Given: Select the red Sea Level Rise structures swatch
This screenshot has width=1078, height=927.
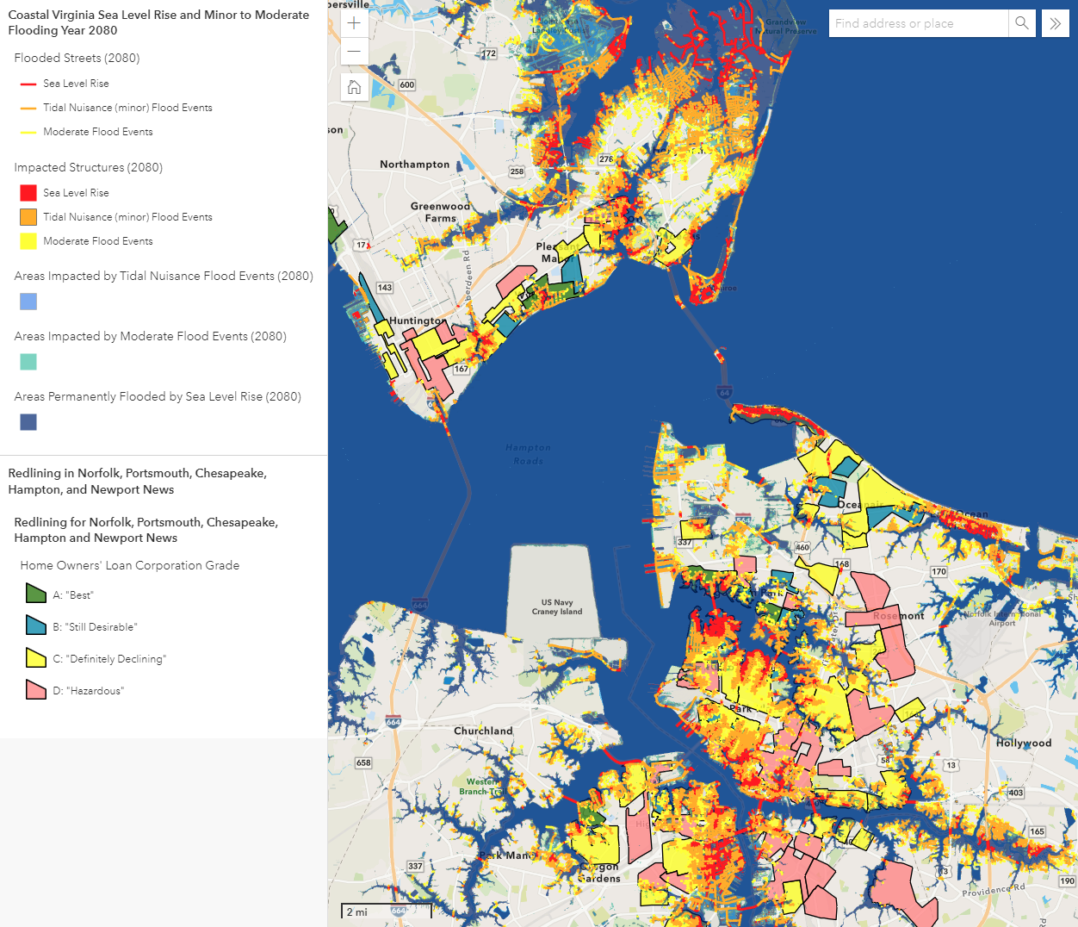Looking at the screenshot, I should [28, 193].
